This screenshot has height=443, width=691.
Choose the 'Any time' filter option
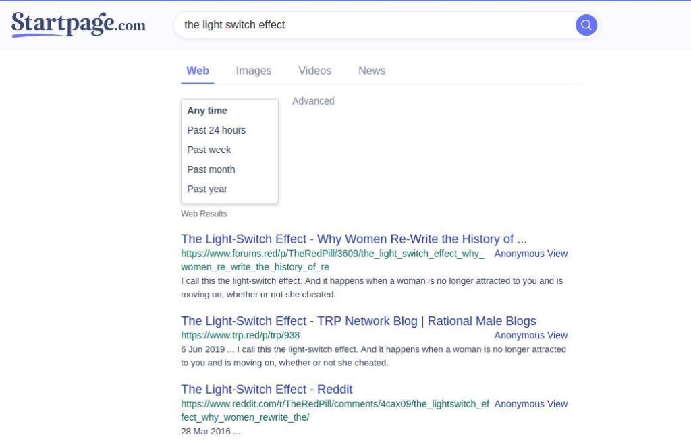coord(207,111)
